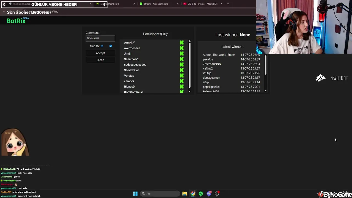Select participant ArmN_Y

click(129, 43)
